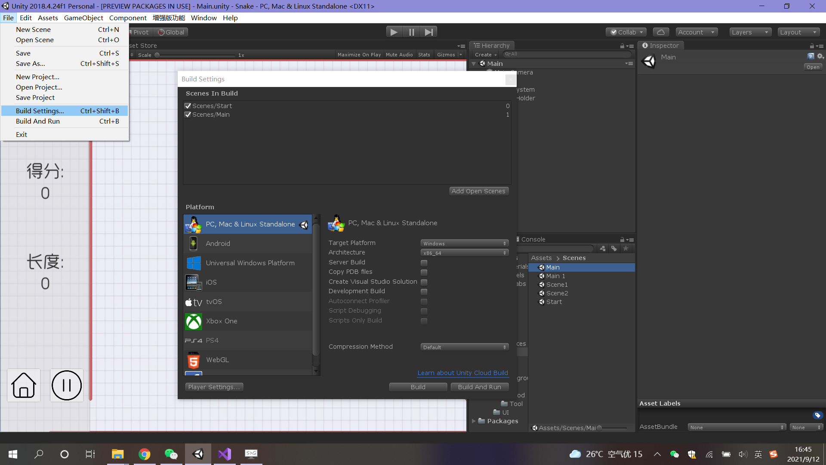This screenshot has height=465, width=826.
Task: Enable Development Build checkbox
Action: (424, 291)
